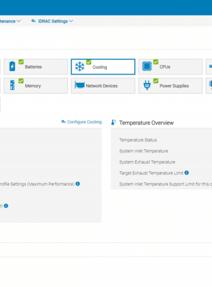The width and height of the screenshot is (212, 287).
Task: Expand the iDRAC Settings chevron
Action: coord(71,21)
